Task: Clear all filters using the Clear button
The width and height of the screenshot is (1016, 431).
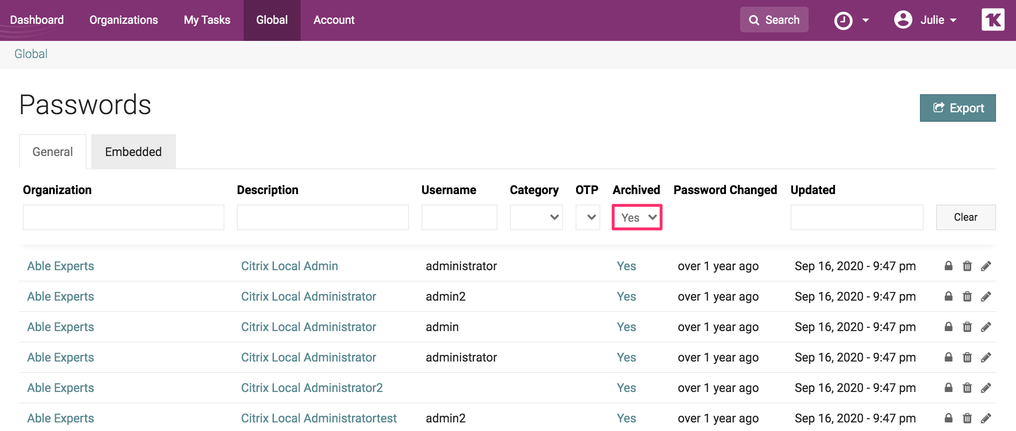Action: tap(965, 217)
